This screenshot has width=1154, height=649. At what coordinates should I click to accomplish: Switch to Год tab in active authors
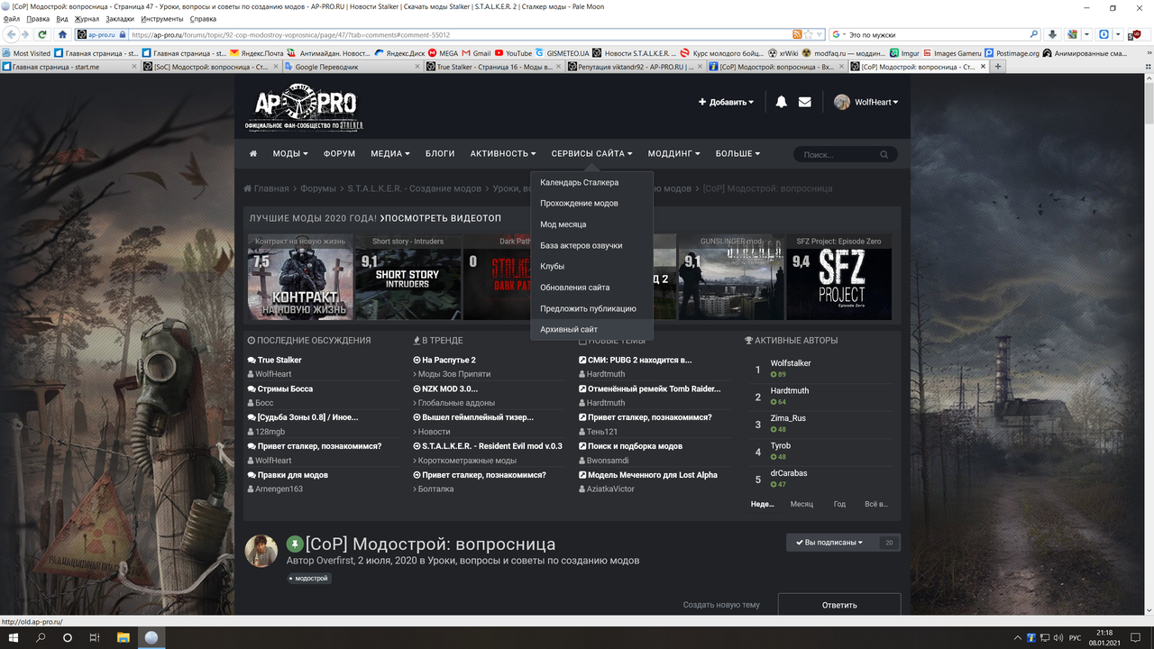click(839, 504)
